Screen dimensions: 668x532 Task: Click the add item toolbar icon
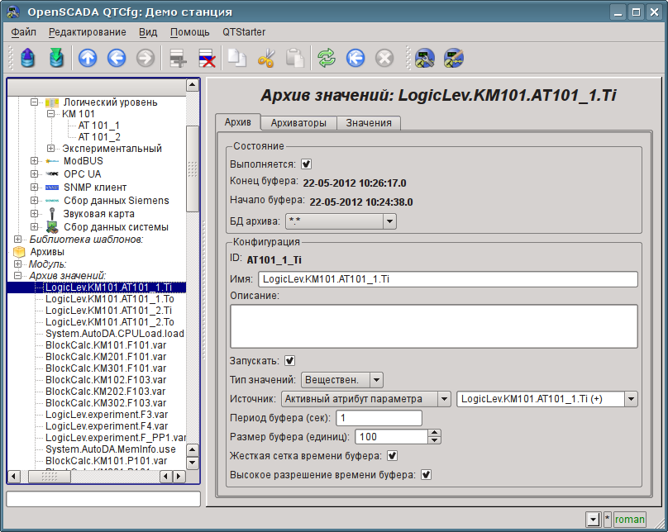click(175, 58)
